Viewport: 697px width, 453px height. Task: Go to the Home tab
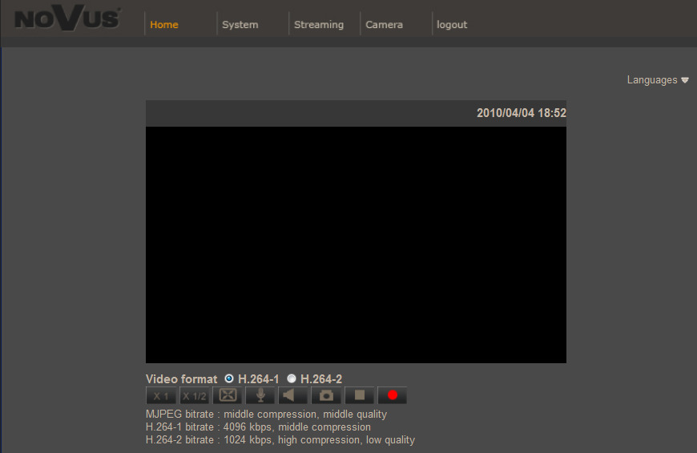coord(164,25)
